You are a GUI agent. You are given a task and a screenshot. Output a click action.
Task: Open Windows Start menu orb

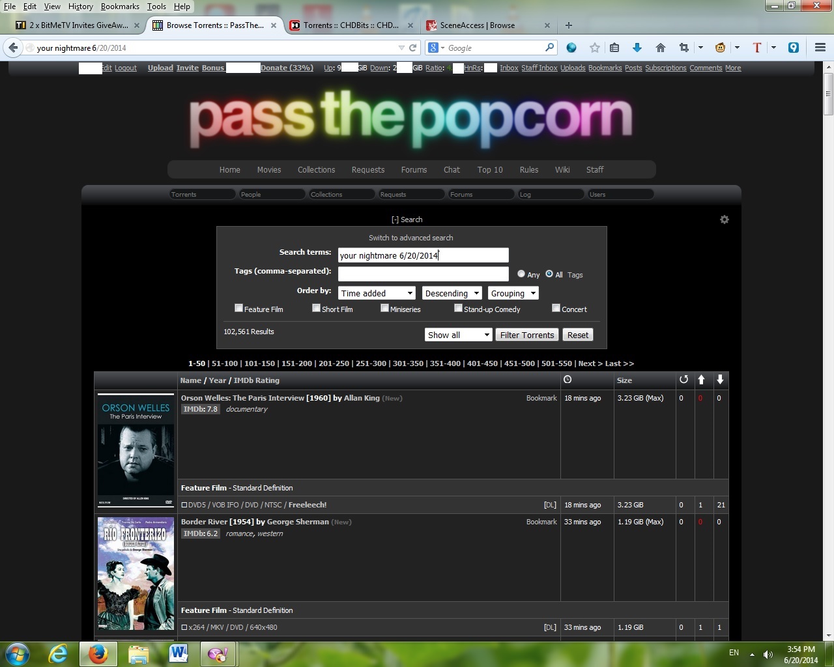coord(18,654)
